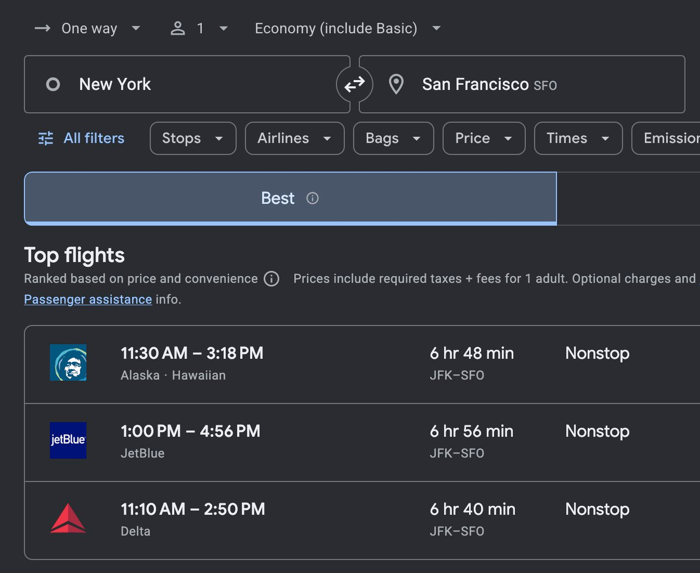The height and width of the screenshot is (573, 700).
Task: Click the JetBlue airline logo
Action: pyautogui.click(x=68, y=440)
